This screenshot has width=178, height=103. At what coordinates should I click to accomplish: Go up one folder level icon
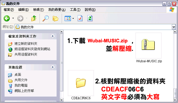34,18
